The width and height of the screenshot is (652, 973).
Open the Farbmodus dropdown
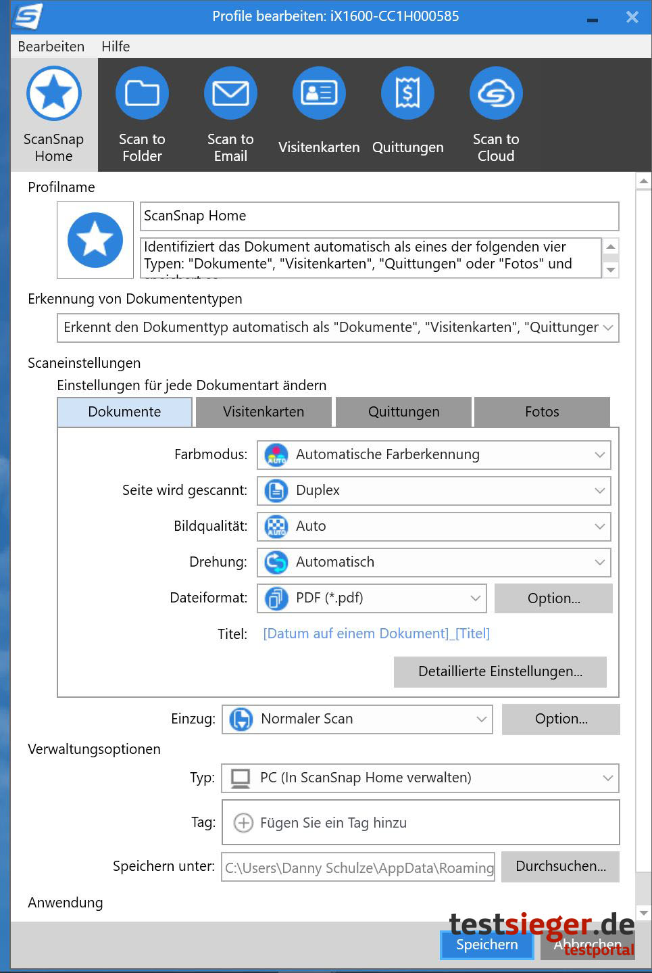434,455
